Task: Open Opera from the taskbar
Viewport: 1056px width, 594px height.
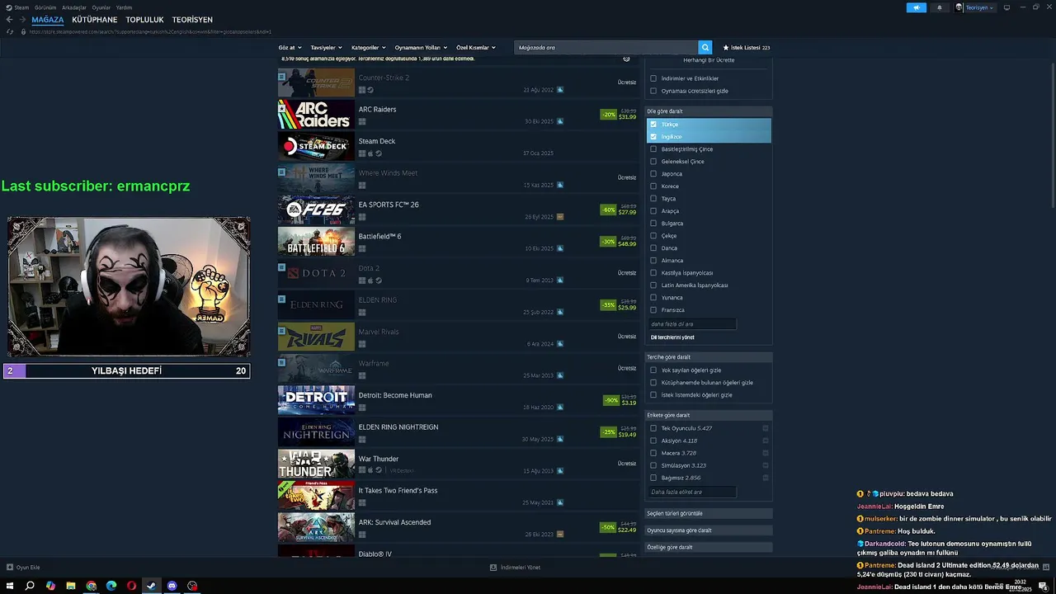Action: [131, 586]
